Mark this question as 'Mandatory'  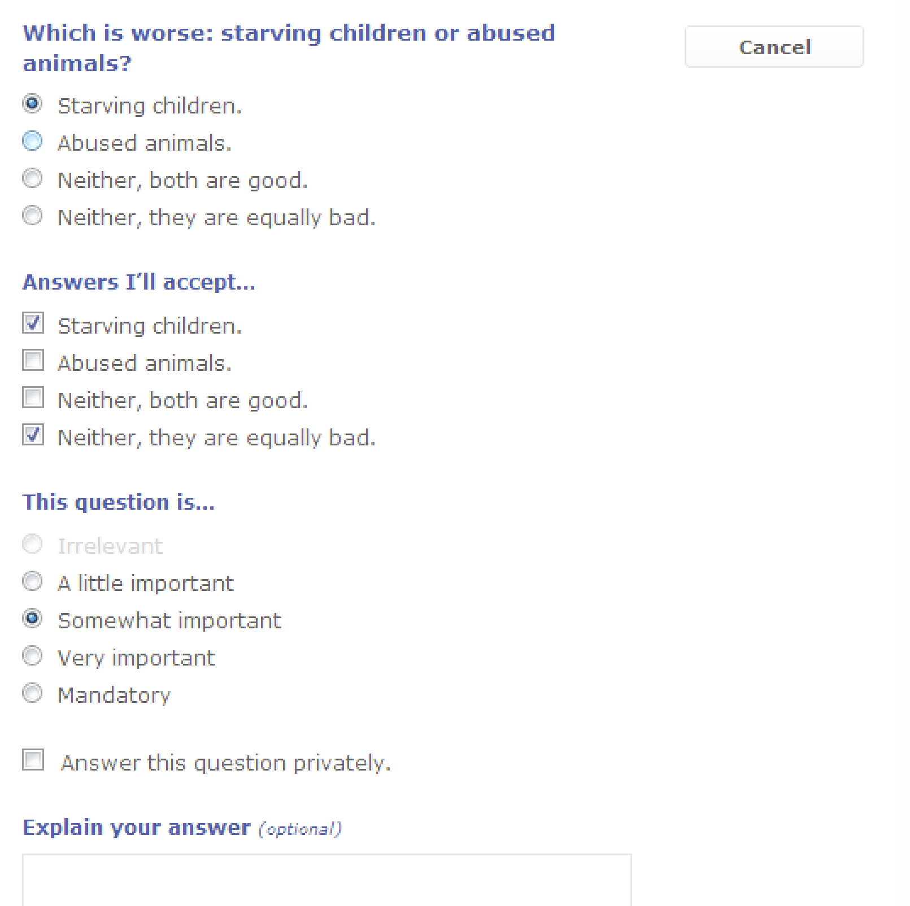click(32, 693)
